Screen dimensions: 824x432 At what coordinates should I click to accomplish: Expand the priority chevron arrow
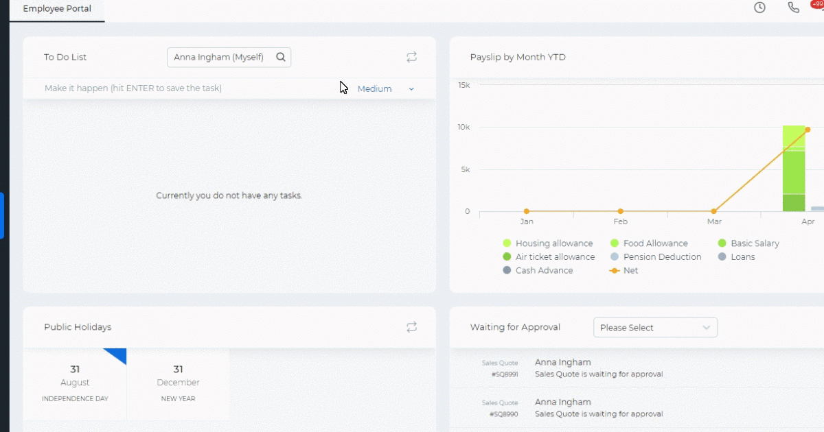[x=411, y=89]
